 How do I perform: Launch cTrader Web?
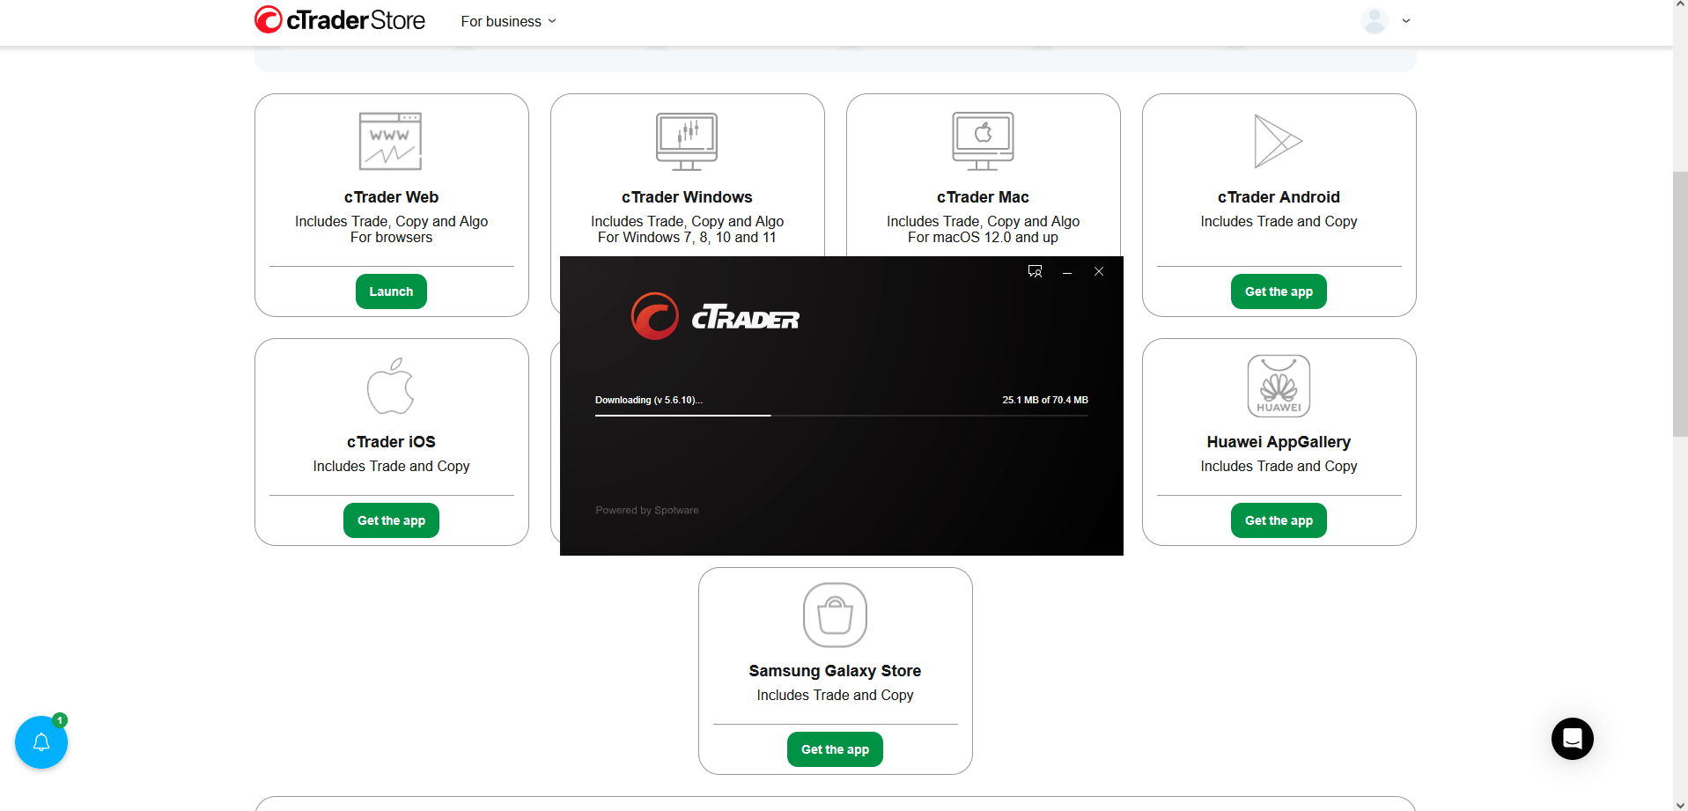391,291
